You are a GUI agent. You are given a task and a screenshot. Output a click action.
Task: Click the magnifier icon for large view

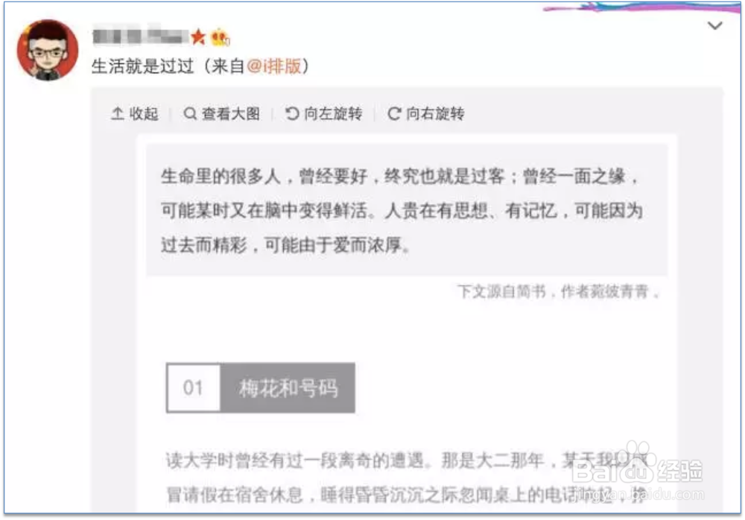point(189,113)
